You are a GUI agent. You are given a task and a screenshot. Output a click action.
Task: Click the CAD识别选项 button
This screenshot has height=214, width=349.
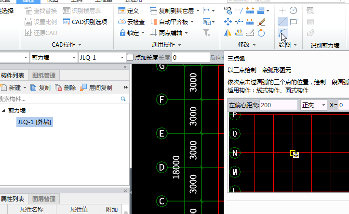[x=85, y=22]
